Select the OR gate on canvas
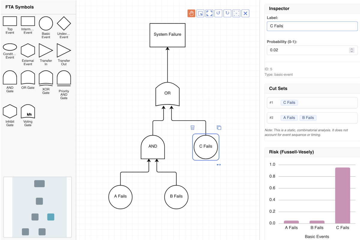360x240 pixels. pyautogui.click(x=167, y=94)
